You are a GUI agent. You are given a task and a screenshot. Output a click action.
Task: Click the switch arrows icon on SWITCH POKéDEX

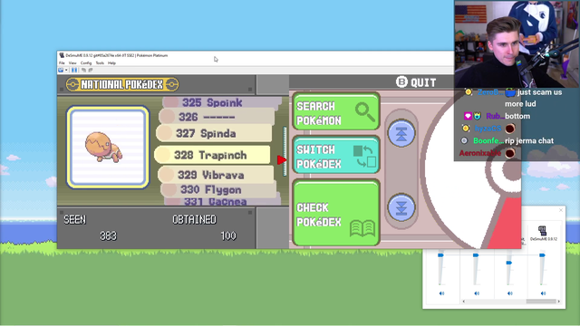pyautogui.click(x=364, y=157)
